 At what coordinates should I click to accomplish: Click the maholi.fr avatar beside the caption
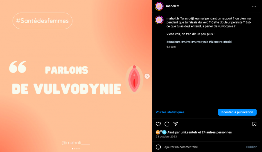tap(159, 20)
